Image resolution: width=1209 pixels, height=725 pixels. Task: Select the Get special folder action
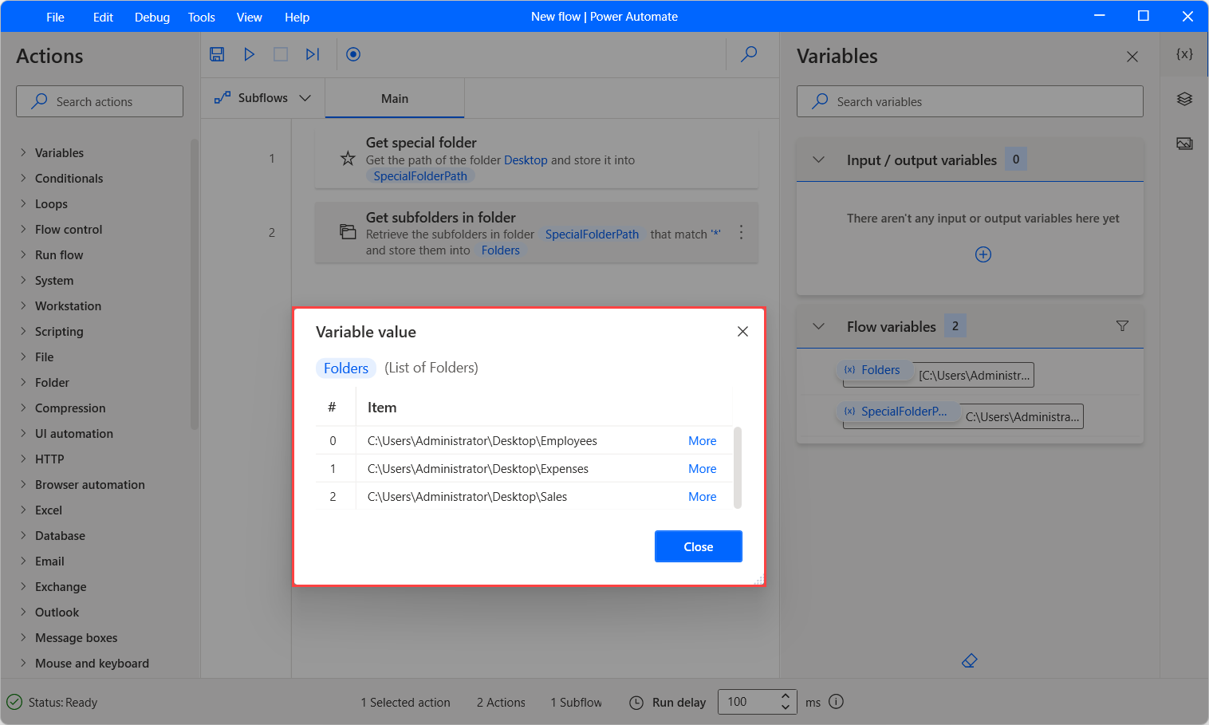click(x=536, y=159)
